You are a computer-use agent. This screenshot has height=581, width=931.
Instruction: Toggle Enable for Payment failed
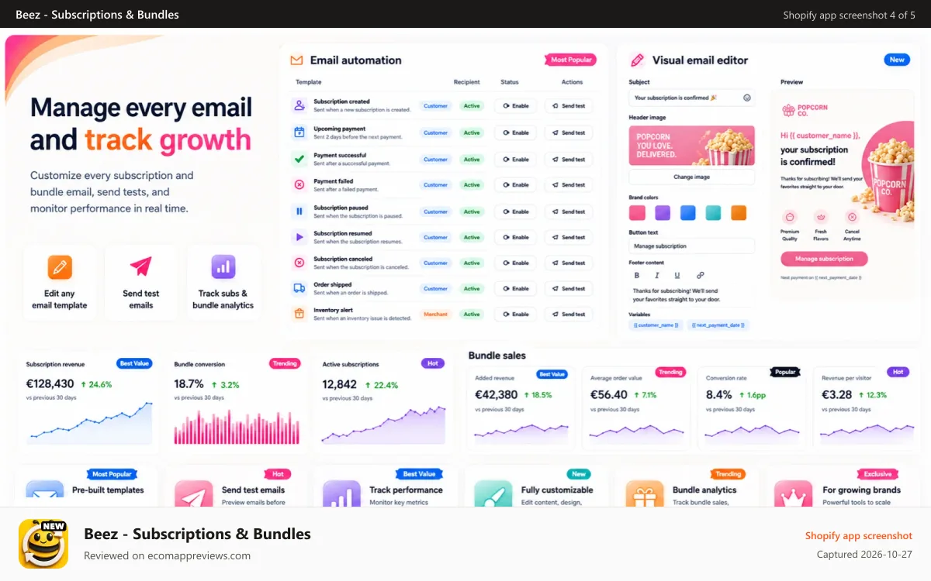[516, 184]
